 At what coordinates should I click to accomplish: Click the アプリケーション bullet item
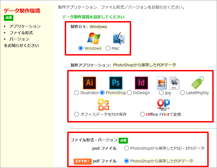point(25,26)
